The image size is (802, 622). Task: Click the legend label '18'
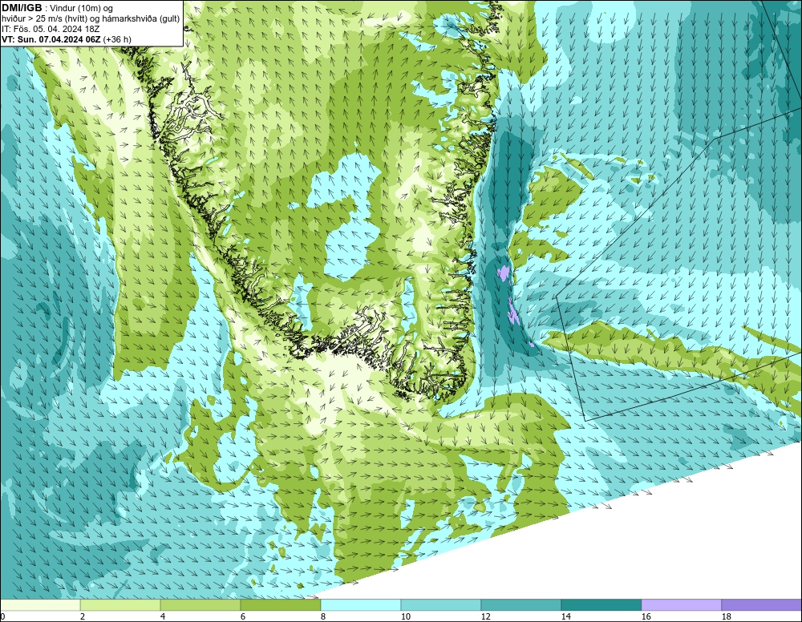click(727, 616)
